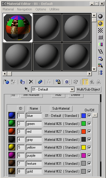Uncheck On/Off for yellow sub-material
Image resolution: width=106 pixels, height=178 pixels.
89,147
